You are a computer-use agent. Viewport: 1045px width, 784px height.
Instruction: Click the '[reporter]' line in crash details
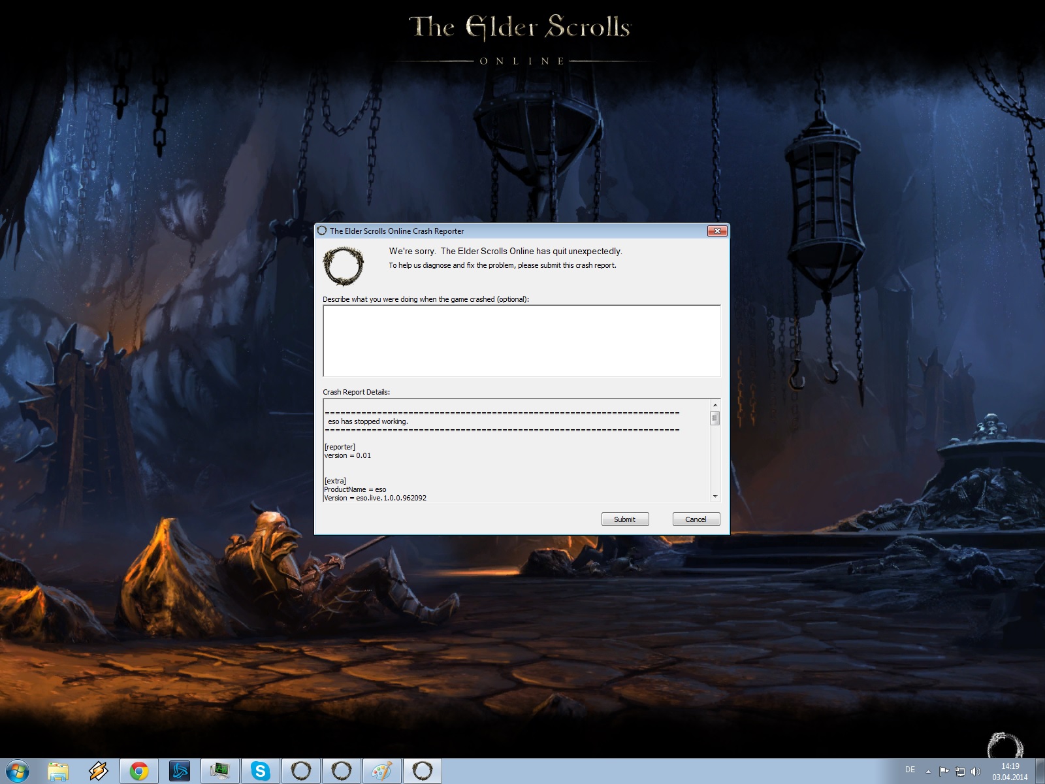click(x=340, y=447)
